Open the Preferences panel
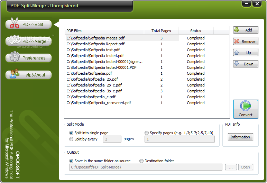Screen dimensions: 267x183 [x=28, y=58]
